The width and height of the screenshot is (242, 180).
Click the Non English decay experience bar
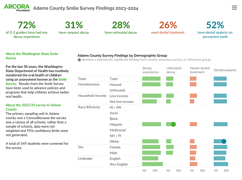coord(152,164)
